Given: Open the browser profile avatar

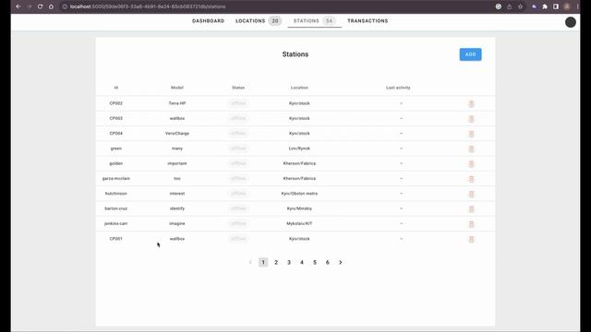Looking at the screenshot, I should click(566, 6).
